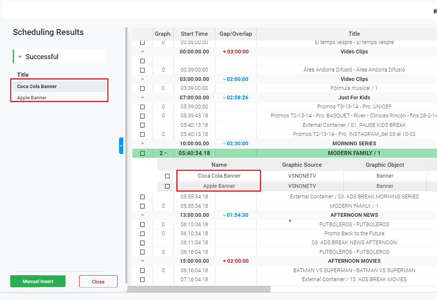The height and width of the screenshot is (300, 437).
Task: Select Coca Cola Banner in Successful list
Action: (x=37, y=87)
